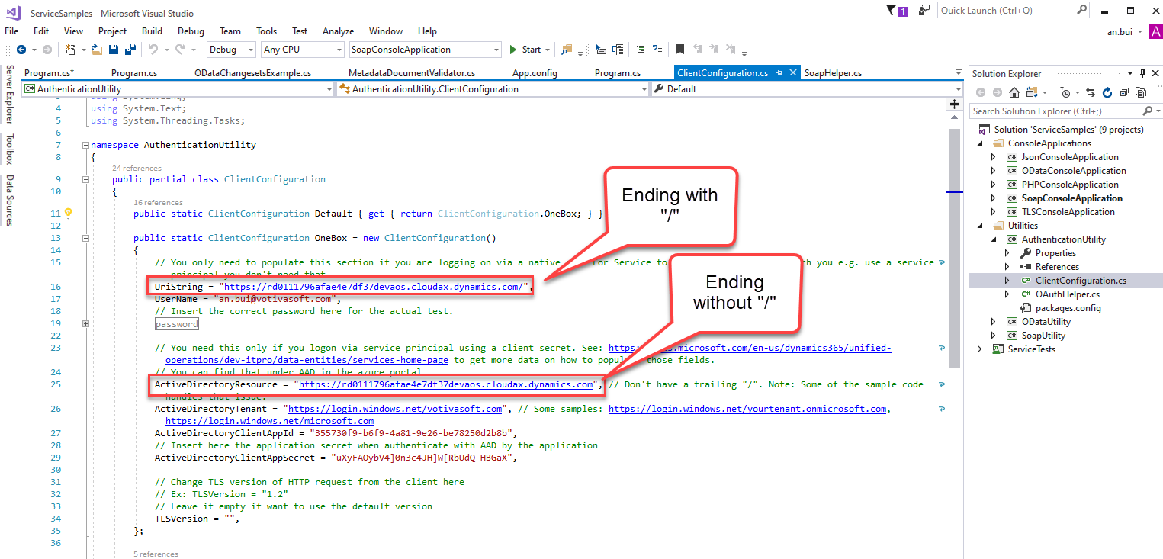Screen dimensions: 1163x559
Task: Open the Any CPU platform dropdown
Action: pyautogui.click(x=303, y=50)
